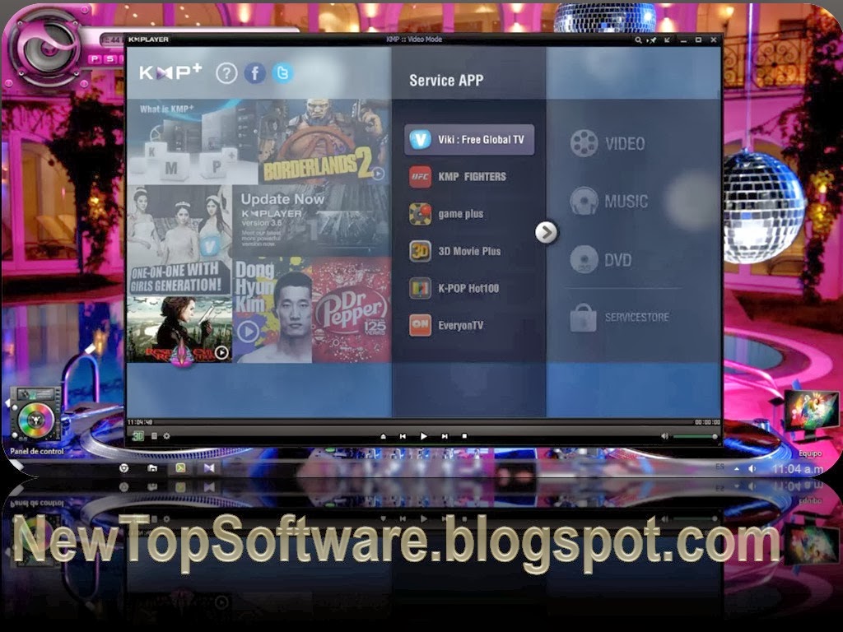Screen dimensions: 843x632
Task: Click the film reel VIDEO icon
Action: tap(584, 143)
